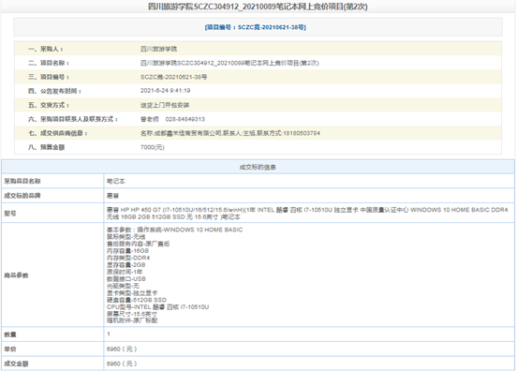This screenshot has height=371, width=516.
Task: Click the CPU型号 I7-10510U parameter line
Action: (x=157, y=306)
